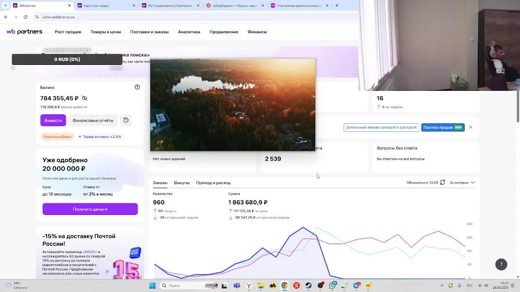Click the Подписка Джем badge
The height and width of the screenshot is (292, 520).
(x=57, y=137)
